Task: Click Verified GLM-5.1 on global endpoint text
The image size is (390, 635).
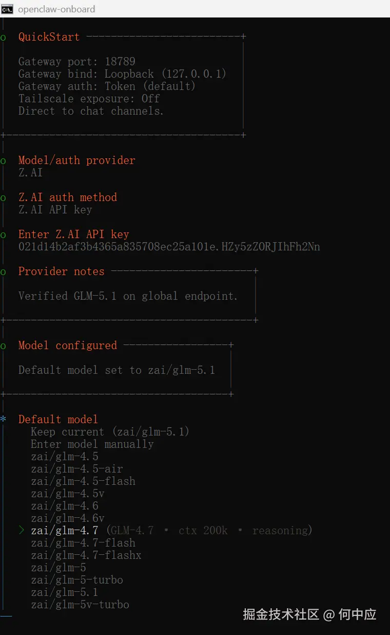Action: (x=128, y=296)
